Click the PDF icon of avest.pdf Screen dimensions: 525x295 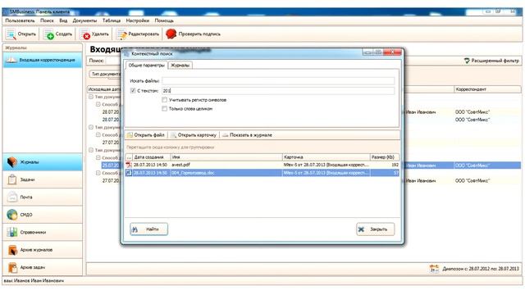coord(129,165)
